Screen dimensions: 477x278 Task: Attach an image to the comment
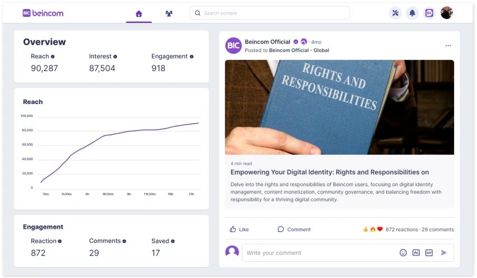(416, 253)
